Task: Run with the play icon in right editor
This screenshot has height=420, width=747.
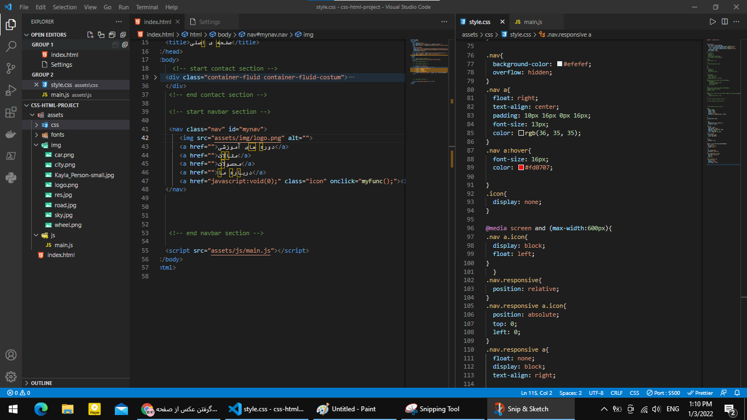Action: tap(713, 22)
